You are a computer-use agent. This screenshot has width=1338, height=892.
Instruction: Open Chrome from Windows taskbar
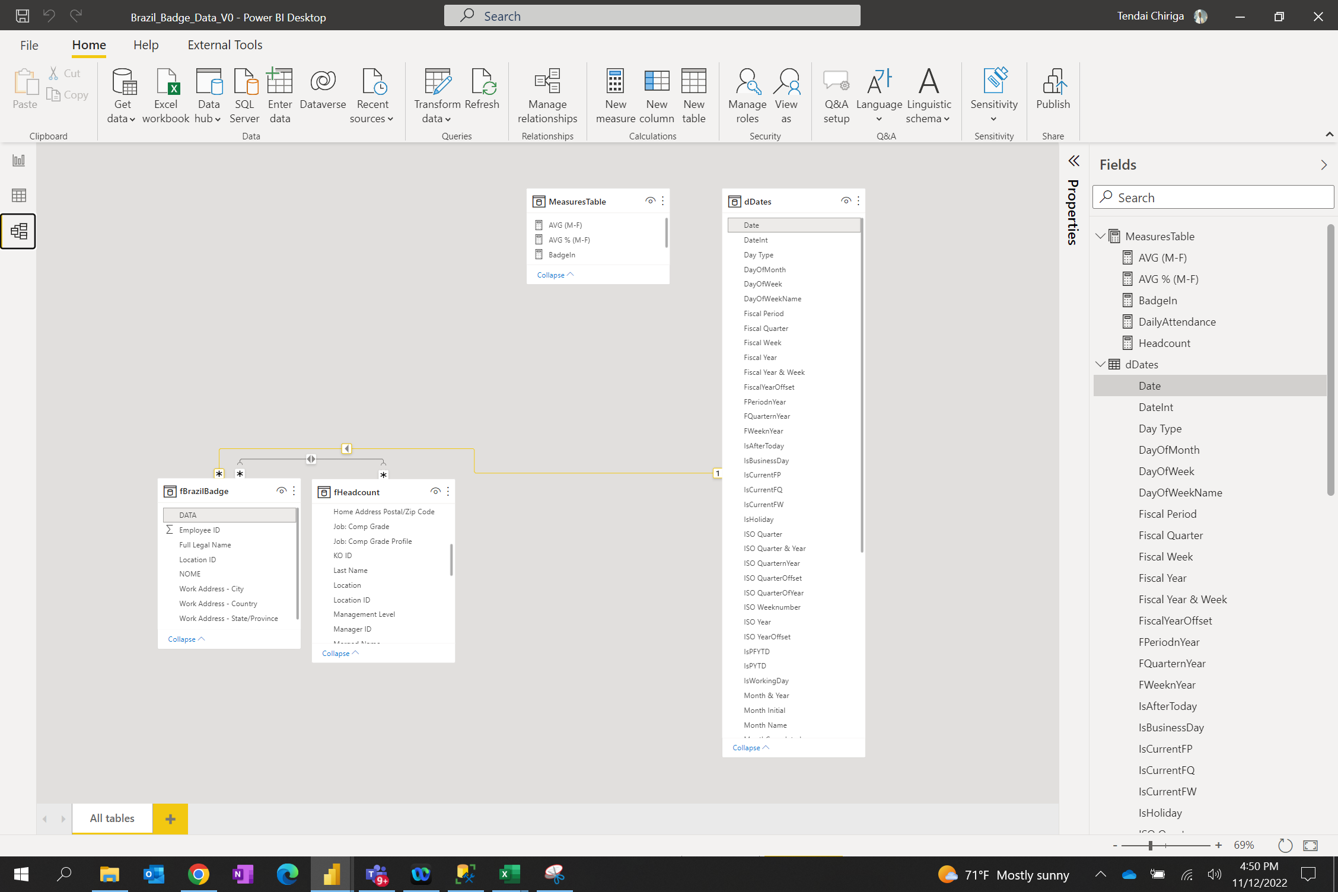coord(198,874)
